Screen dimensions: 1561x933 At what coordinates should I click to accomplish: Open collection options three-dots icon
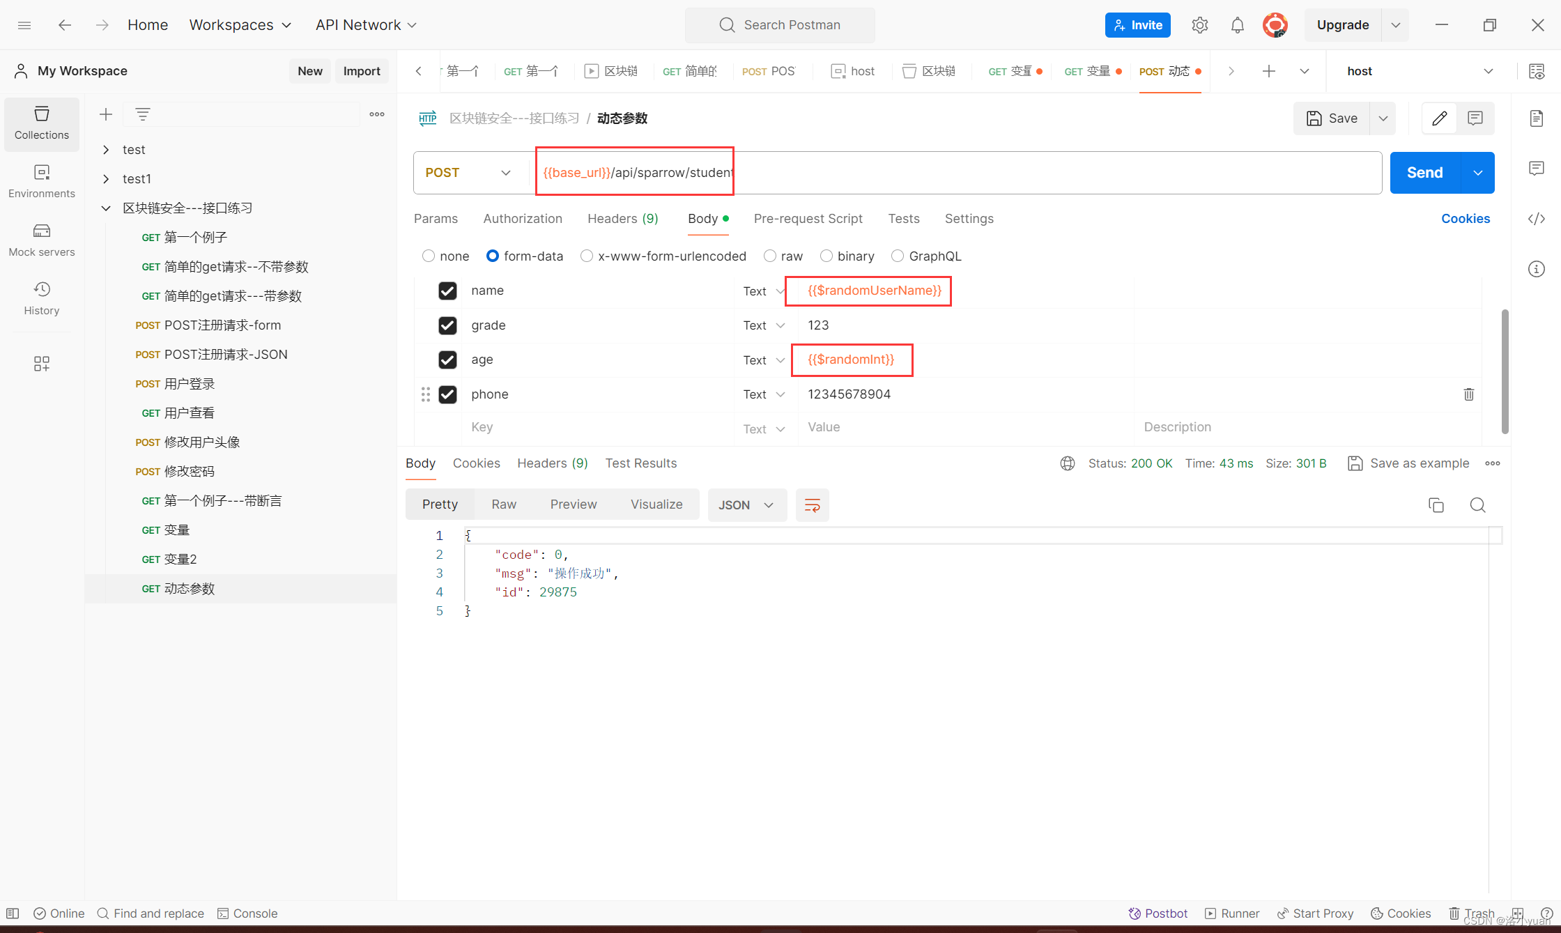(x=377, y=114)
